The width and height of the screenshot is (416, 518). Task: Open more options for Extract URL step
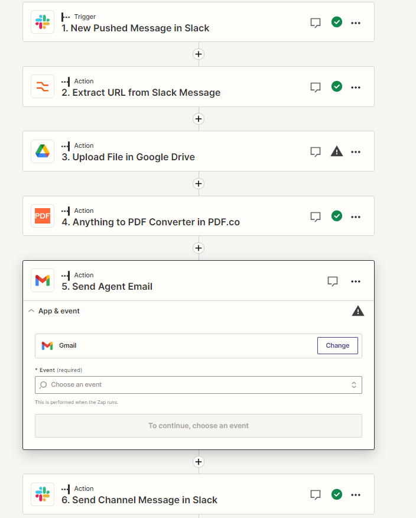356,87
